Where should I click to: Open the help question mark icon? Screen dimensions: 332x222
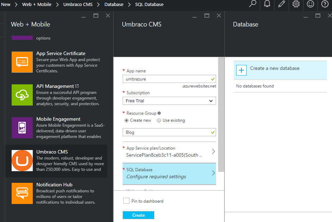point(325,4)
